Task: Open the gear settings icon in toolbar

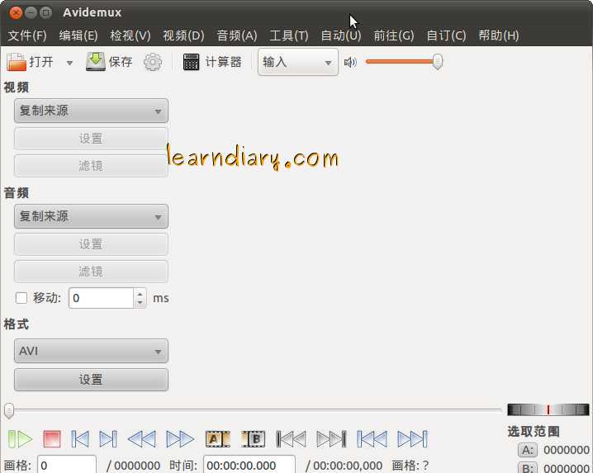Action: click(153, 62)
